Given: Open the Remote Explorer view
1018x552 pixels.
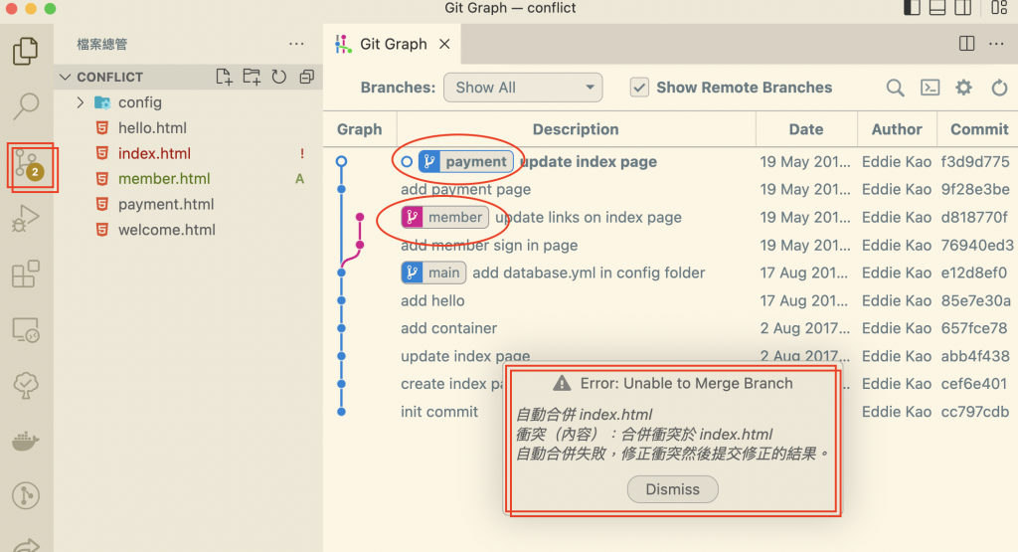Looking at the screenshot, I should tap(26, 330).
